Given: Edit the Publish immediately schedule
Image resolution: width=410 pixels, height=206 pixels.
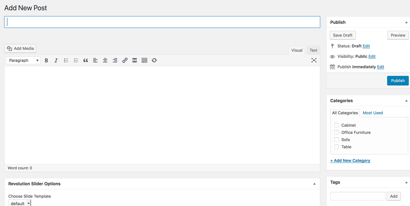Looking at the screenshot, I should click(x=381, y=67).
